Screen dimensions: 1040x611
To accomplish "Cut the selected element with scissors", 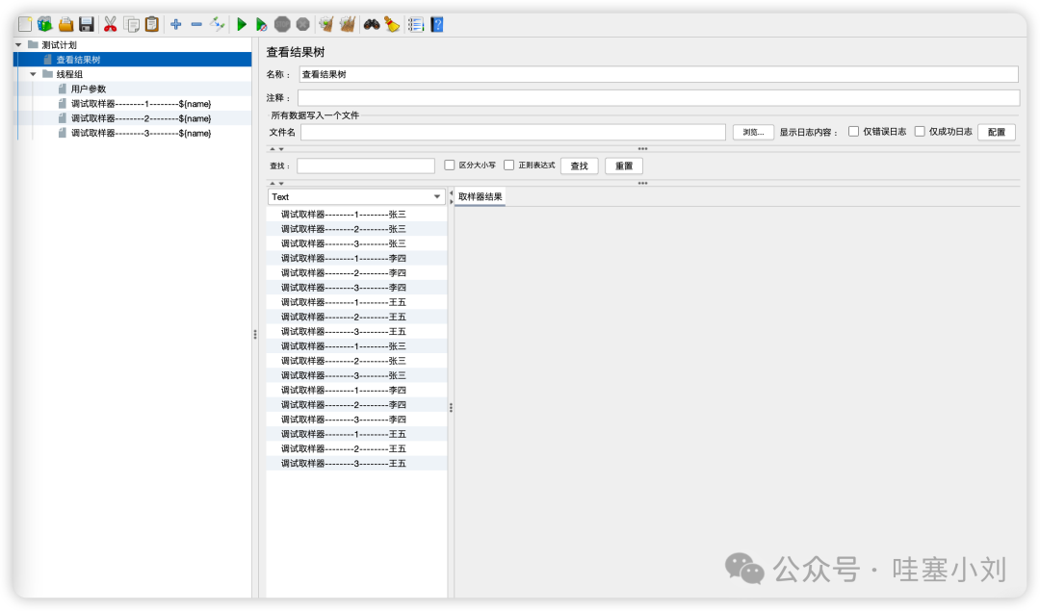I will point(110,24).
